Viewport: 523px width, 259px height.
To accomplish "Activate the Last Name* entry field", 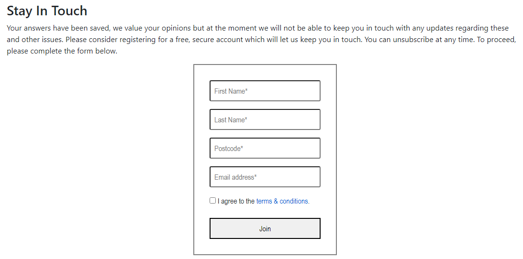I will [x=265, y=119].
